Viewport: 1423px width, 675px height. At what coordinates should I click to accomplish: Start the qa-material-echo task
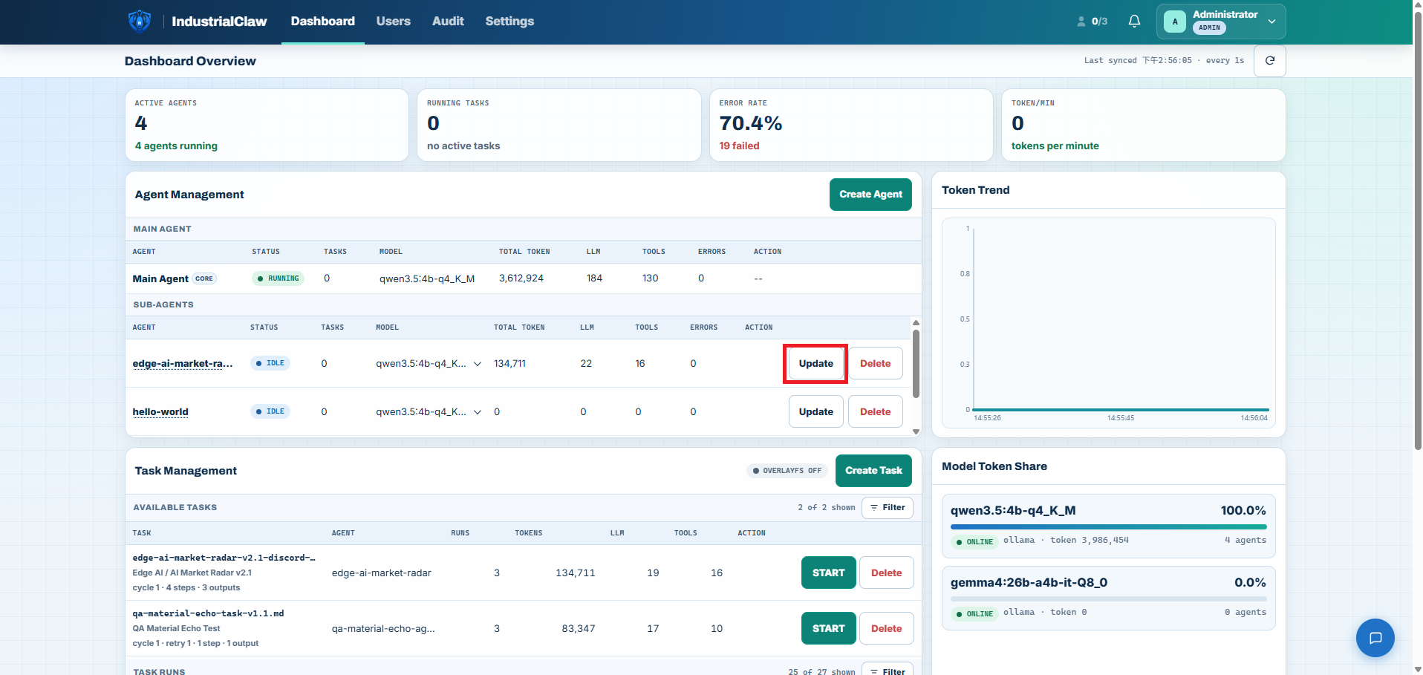(829, 629)
